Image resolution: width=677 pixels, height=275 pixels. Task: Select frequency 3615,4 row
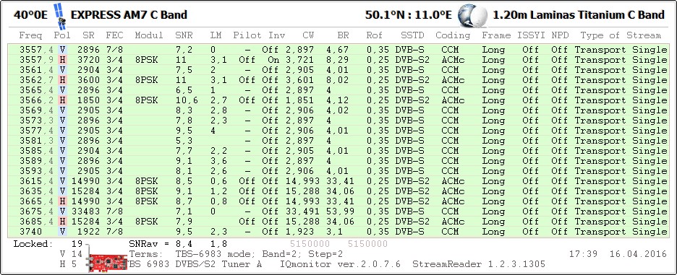338,181
